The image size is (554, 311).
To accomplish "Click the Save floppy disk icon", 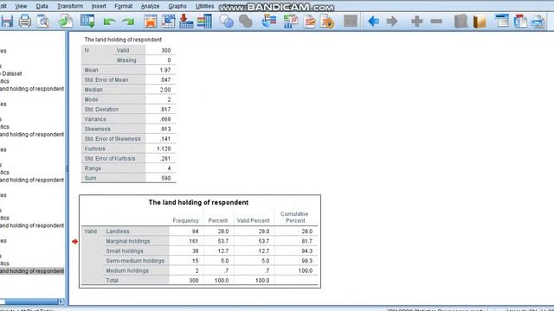I will tap(6, 21).
